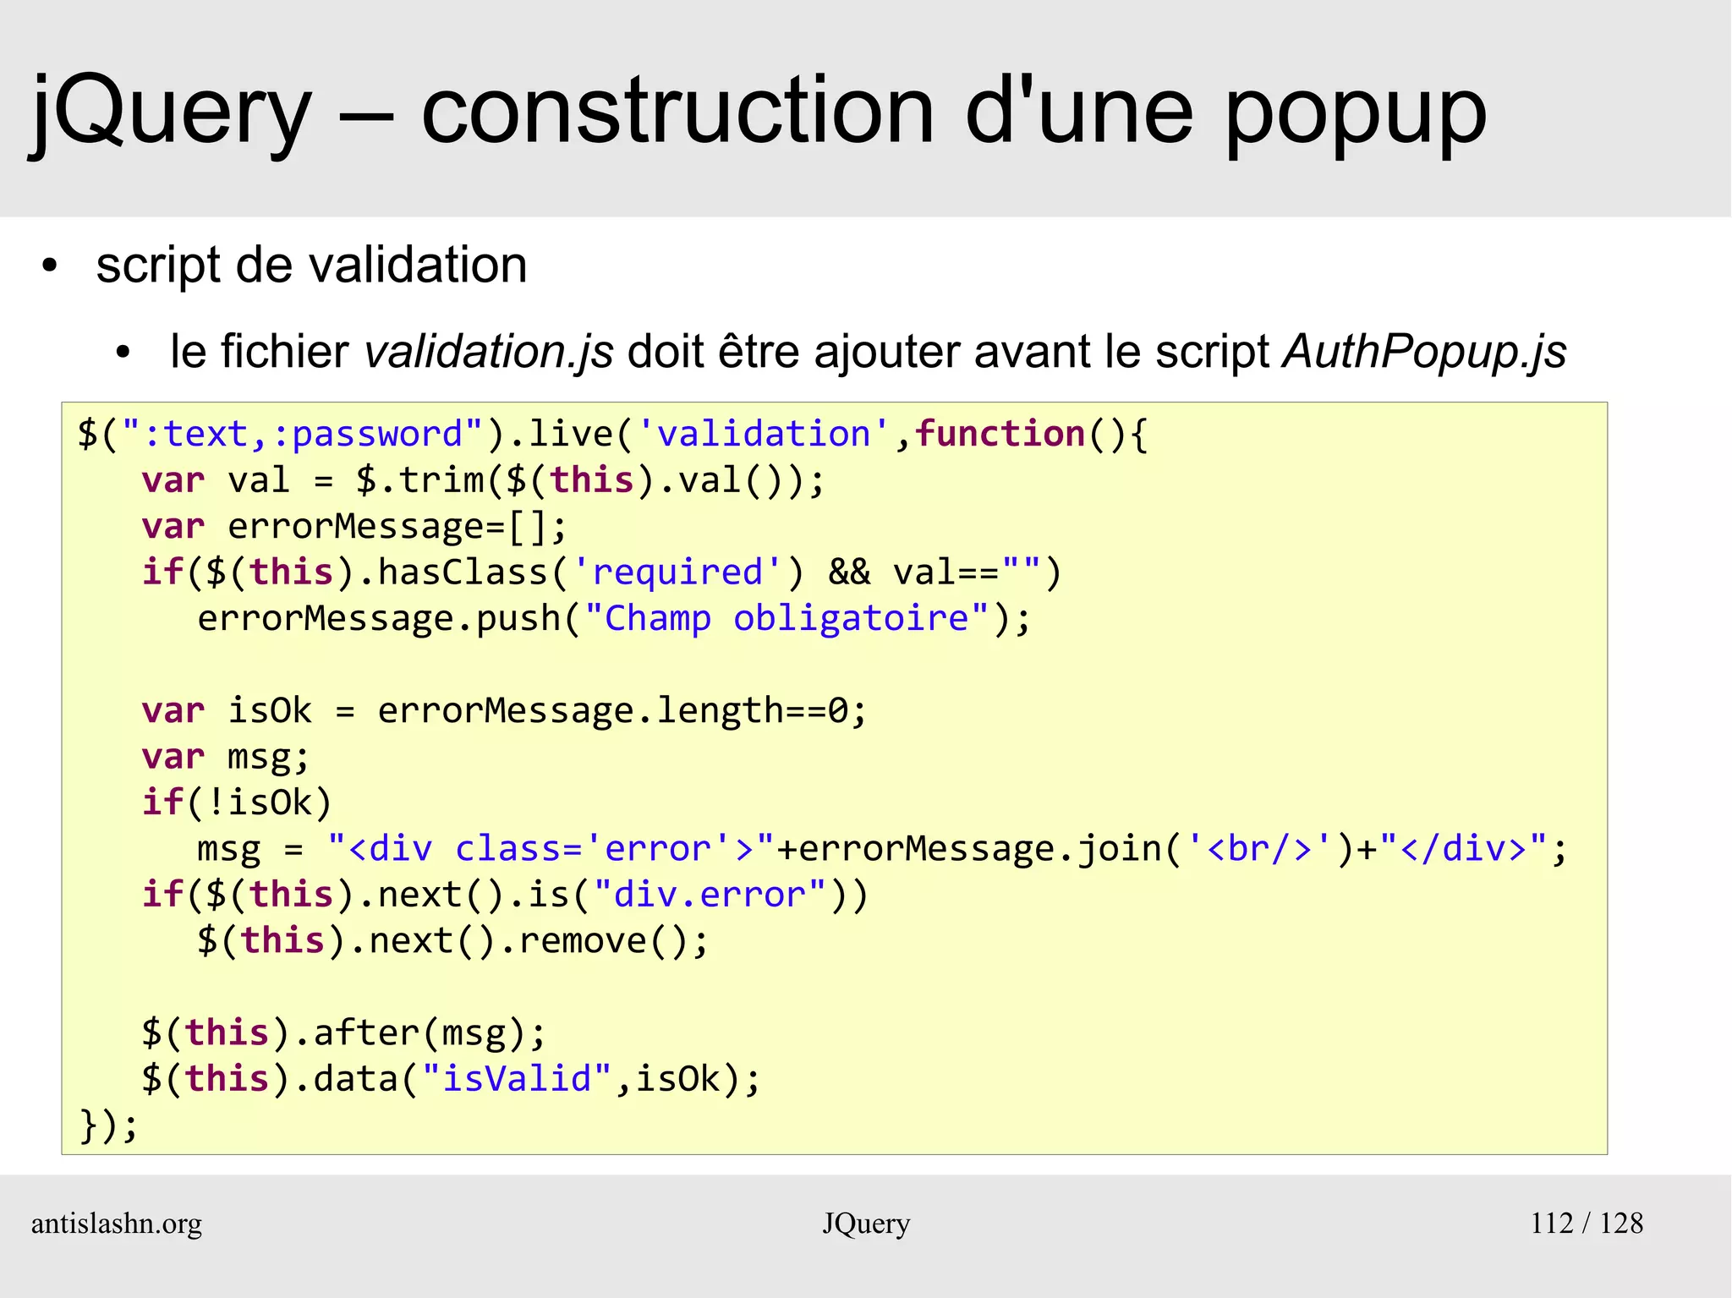1732x1298 pixels.
Task: Click the italic word 'AuthPopup.js'
Action: point(1424,352)
